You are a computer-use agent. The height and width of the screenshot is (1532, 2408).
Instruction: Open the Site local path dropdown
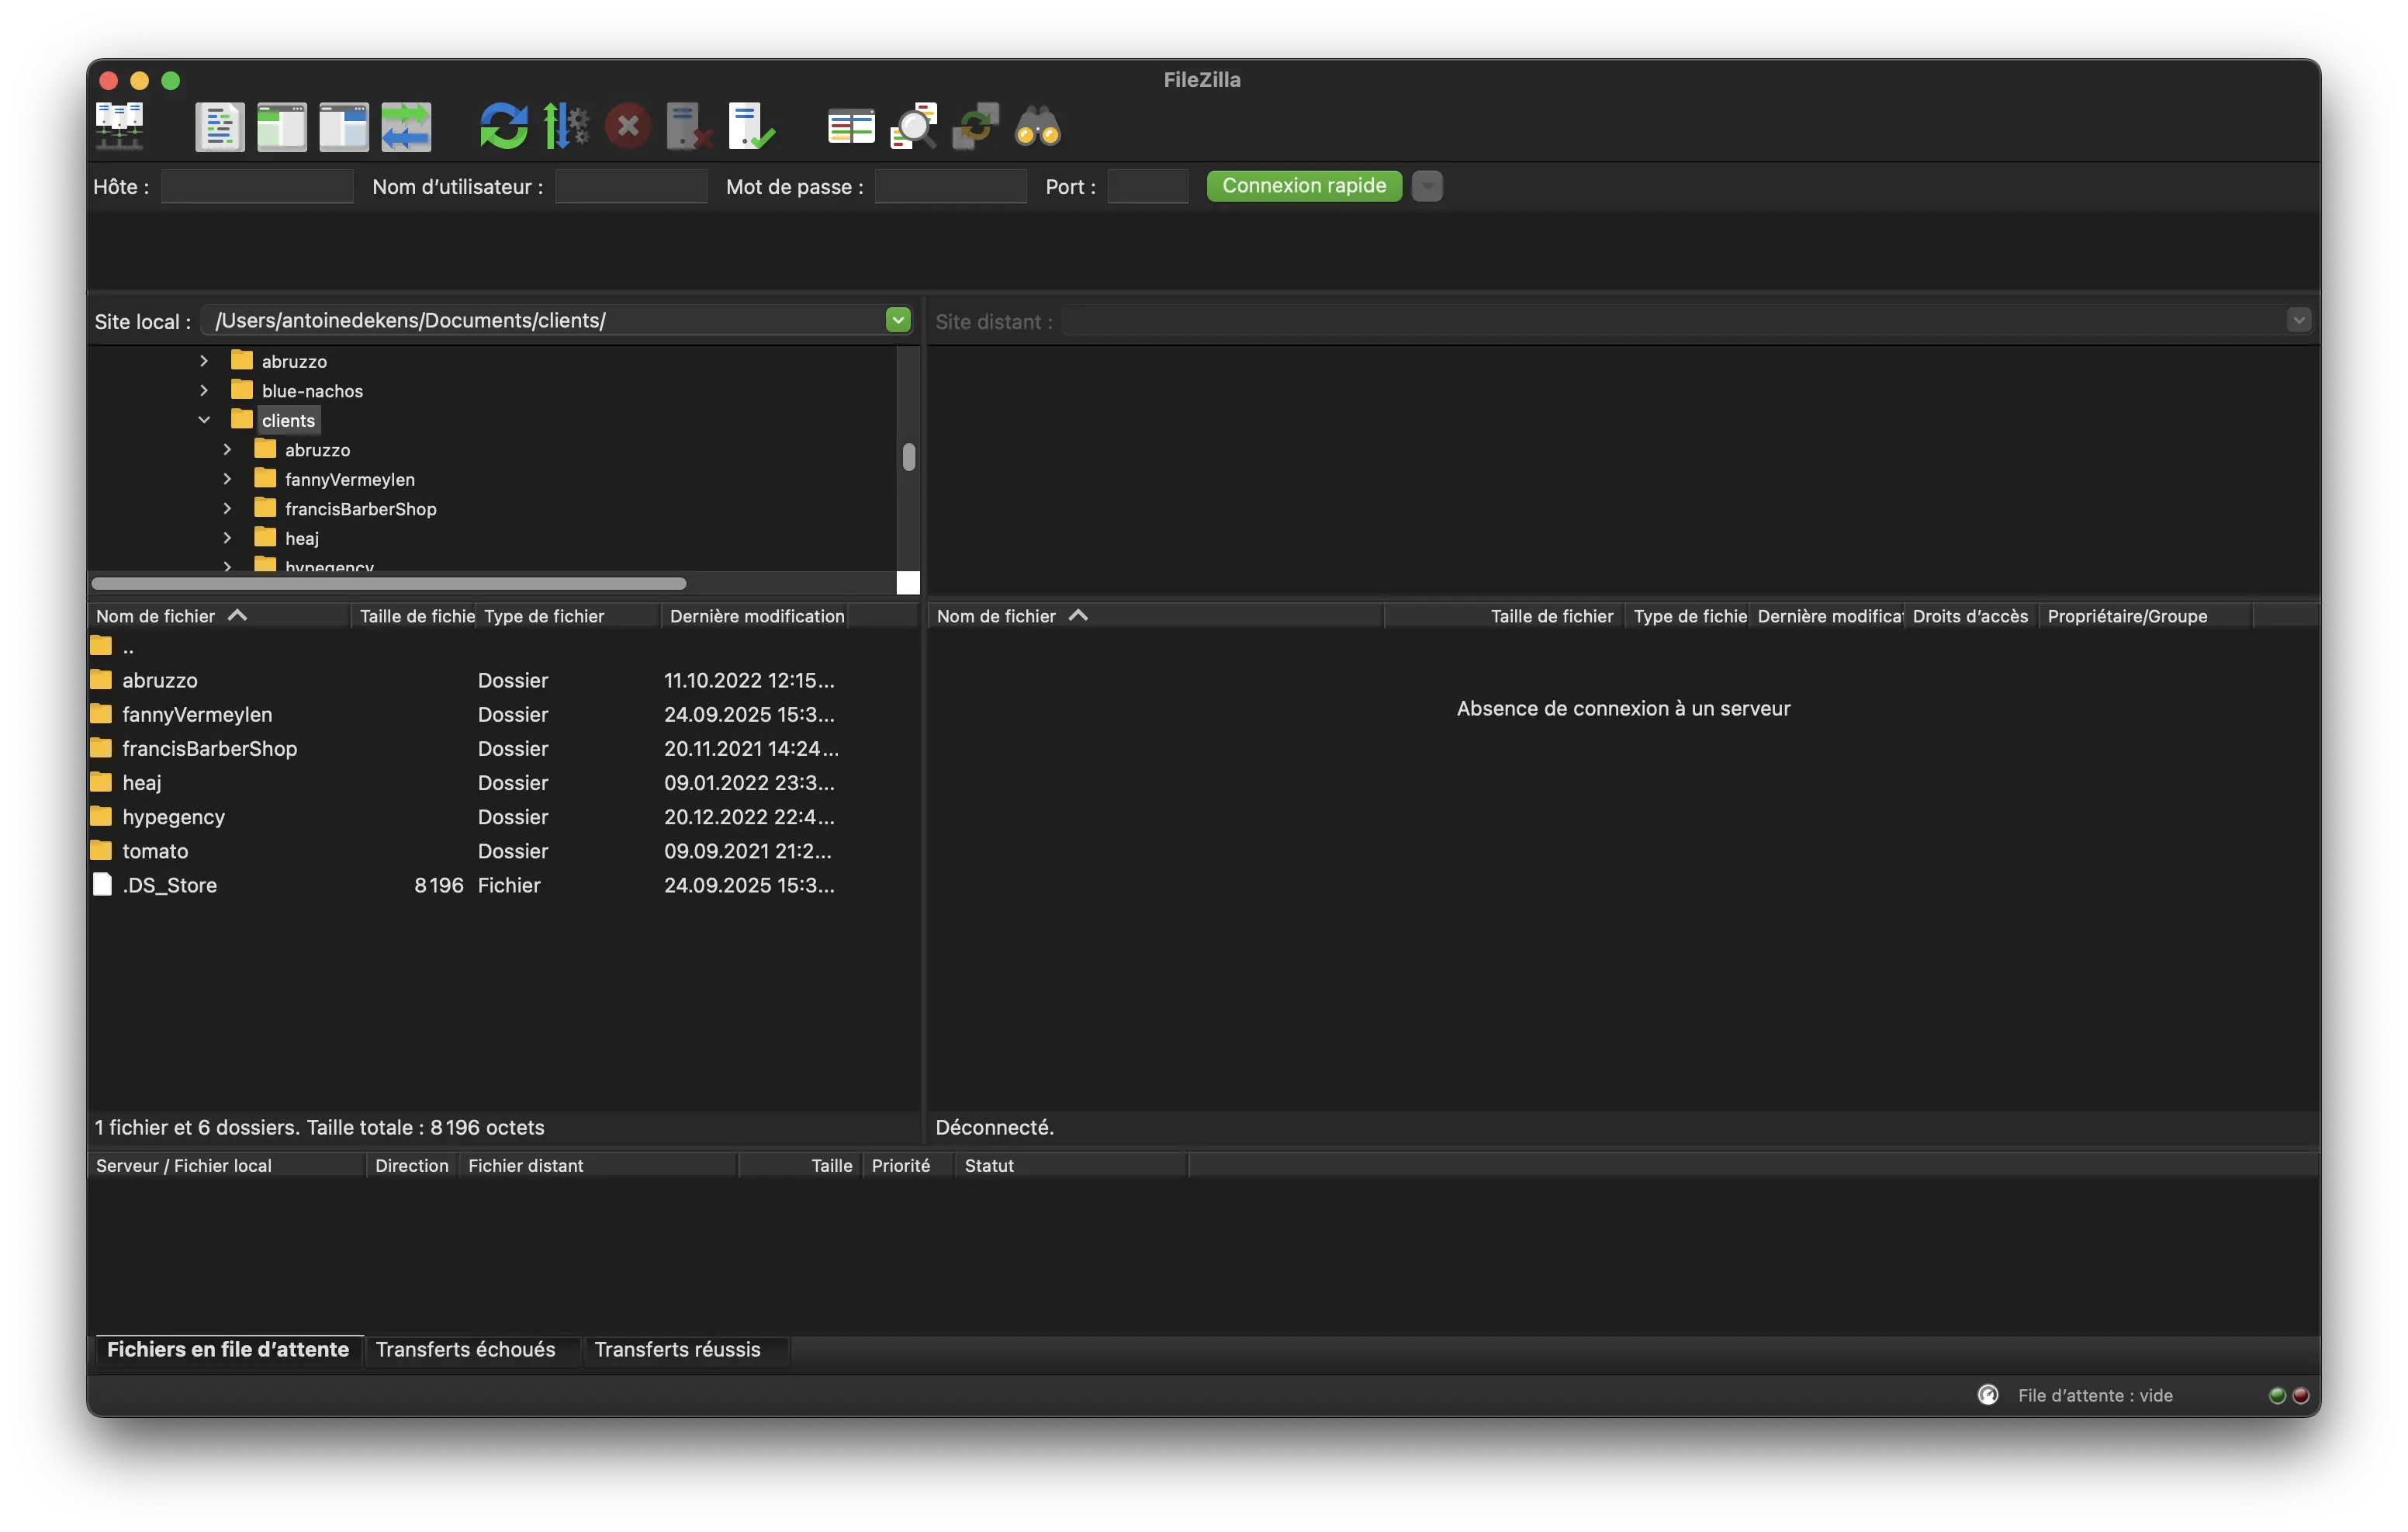[x=897, y=321]
